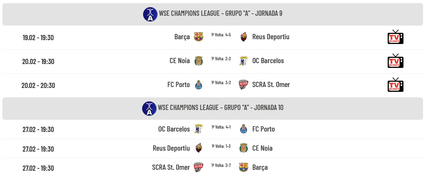Click the OC Barcelos crest in Jornada 9
The width and height of the screenshot is (425, 176).
[244, 61]
